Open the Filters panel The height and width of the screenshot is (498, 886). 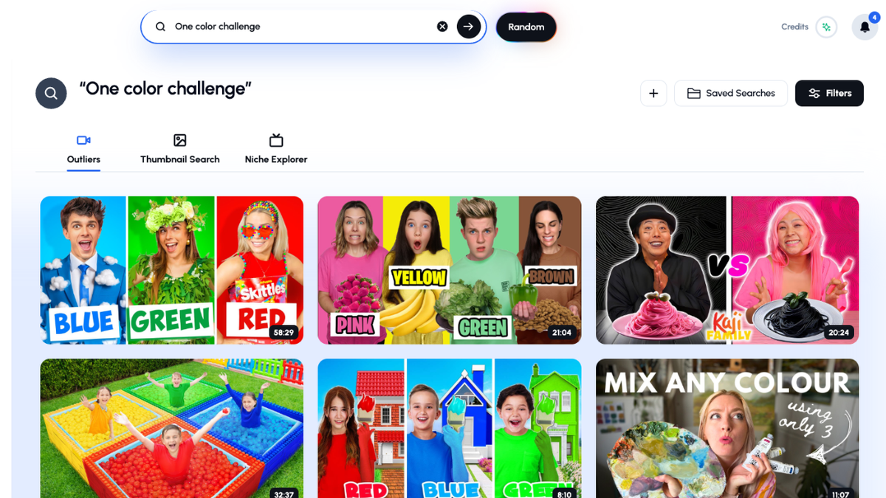pyautogui.click(x=829, y=93)
